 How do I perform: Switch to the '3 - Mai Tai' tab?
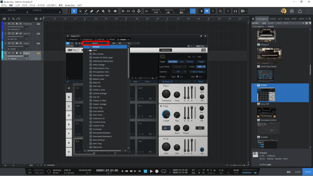click(100, 39)
